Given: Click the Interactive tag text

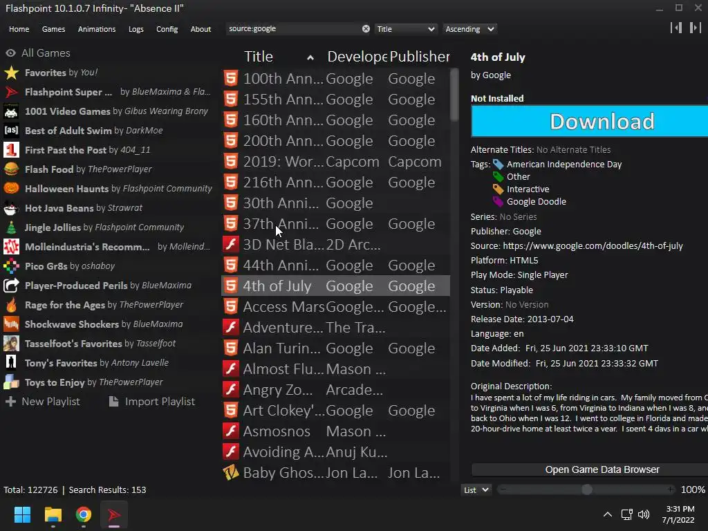Looking at the screenshot, I should (528, 189).
